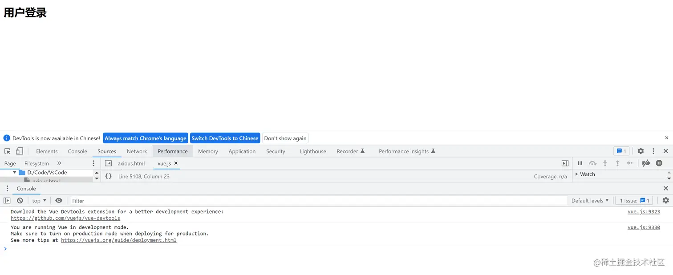Click the Step debugger arrow
This screenshot has width=673, height=275.
[x=629, y=163]
